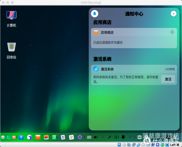
Task: Click the 应用商店 section heading
Action: 102,22
